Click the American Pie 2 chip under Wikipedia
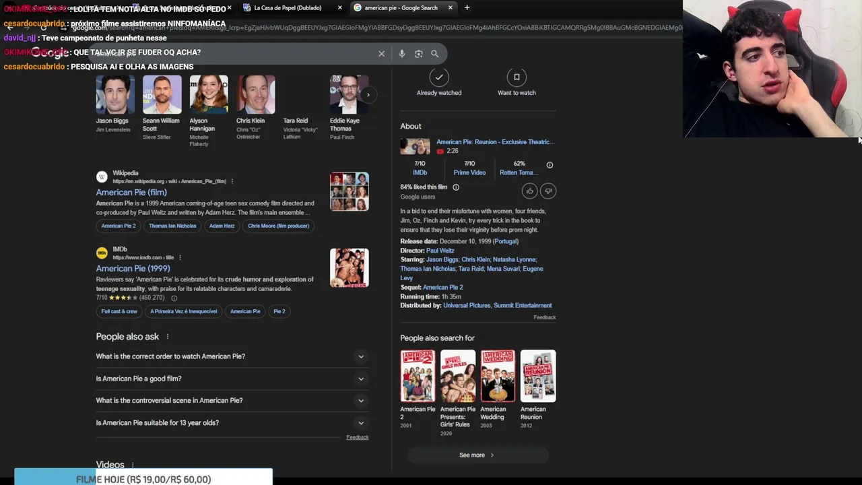The width and height of the screenshot is (862, 485). tap(119, 226)
